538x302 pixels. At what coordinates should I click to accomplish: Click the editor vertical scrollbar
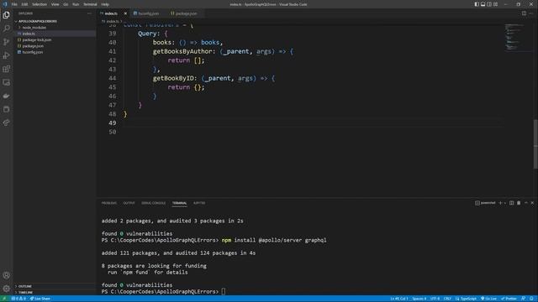click(535, 143)
